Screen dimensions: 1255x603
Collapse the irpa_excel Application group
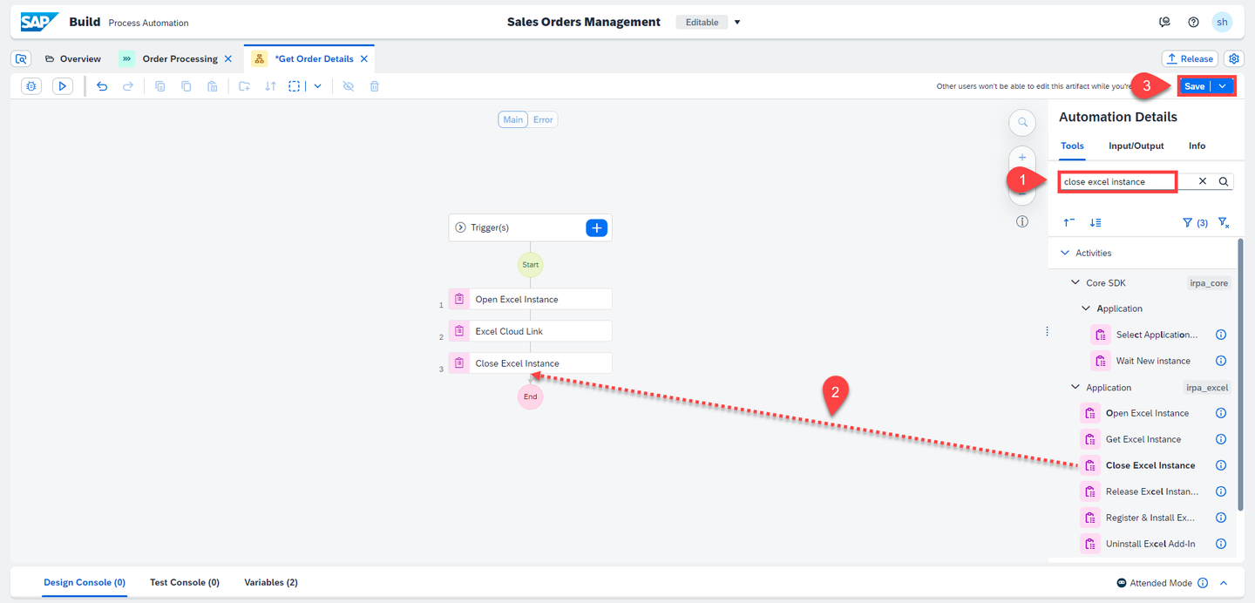(x=1075, y=387)
